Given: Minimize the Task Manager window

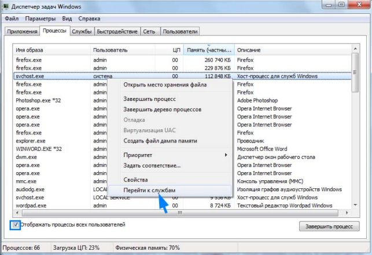Looking at the screenshot, I should tap(329, 5).
